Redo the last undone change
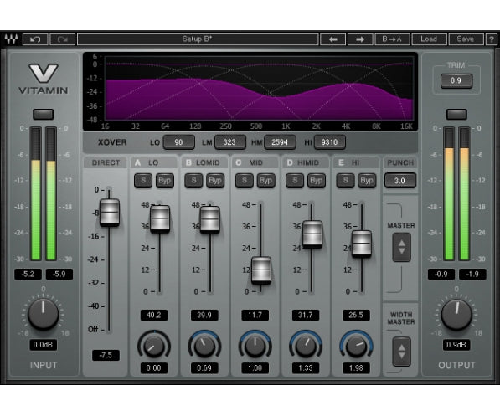The image size is (500, 416). pyautogui.click(x=63, y=39)
